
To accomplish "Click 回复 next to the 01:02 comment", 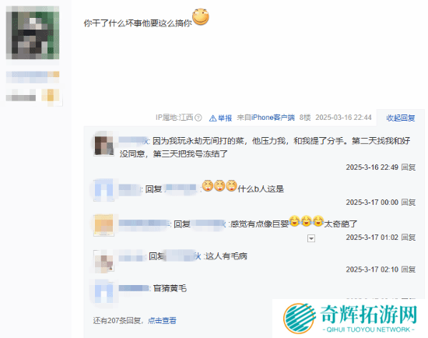I will (x=409, y=238).
